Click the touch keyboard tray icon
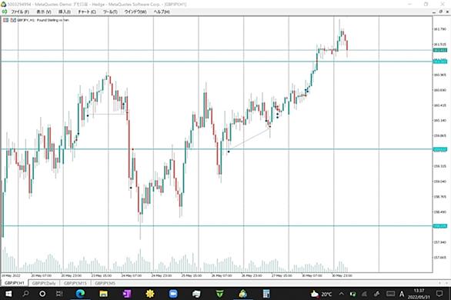The image size is (451, 300). [390, 294]
